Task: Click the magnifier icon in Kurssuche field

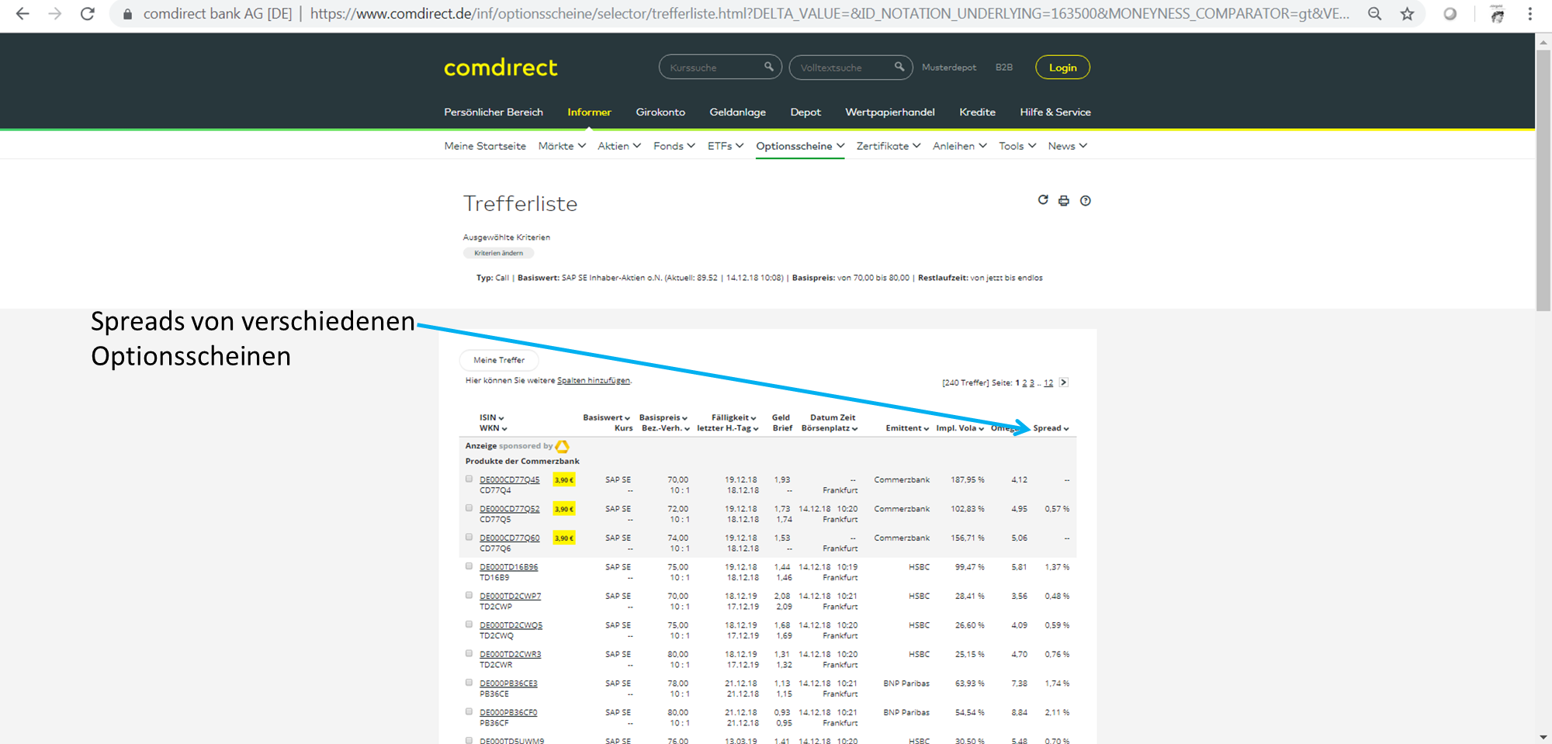Action: coord(768,67)
